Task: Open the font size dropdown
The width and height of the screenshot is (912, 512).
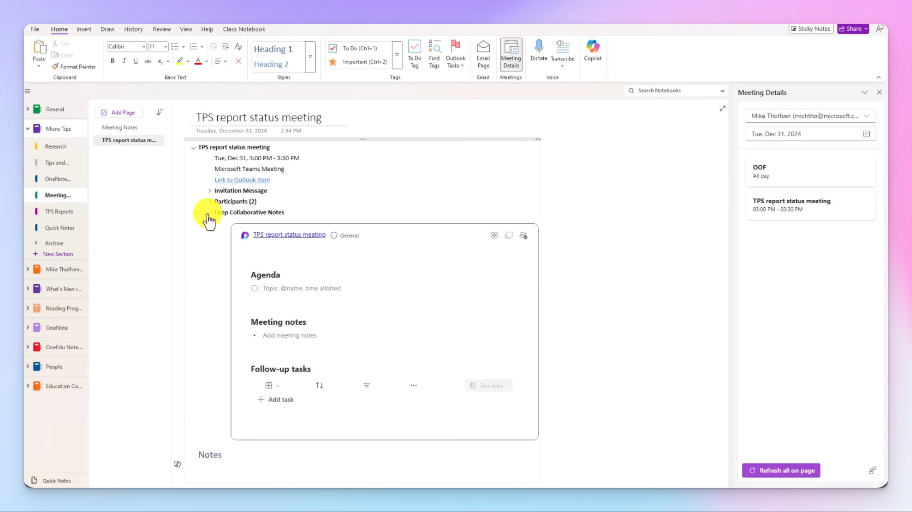Action: click(x=166, y=47)
